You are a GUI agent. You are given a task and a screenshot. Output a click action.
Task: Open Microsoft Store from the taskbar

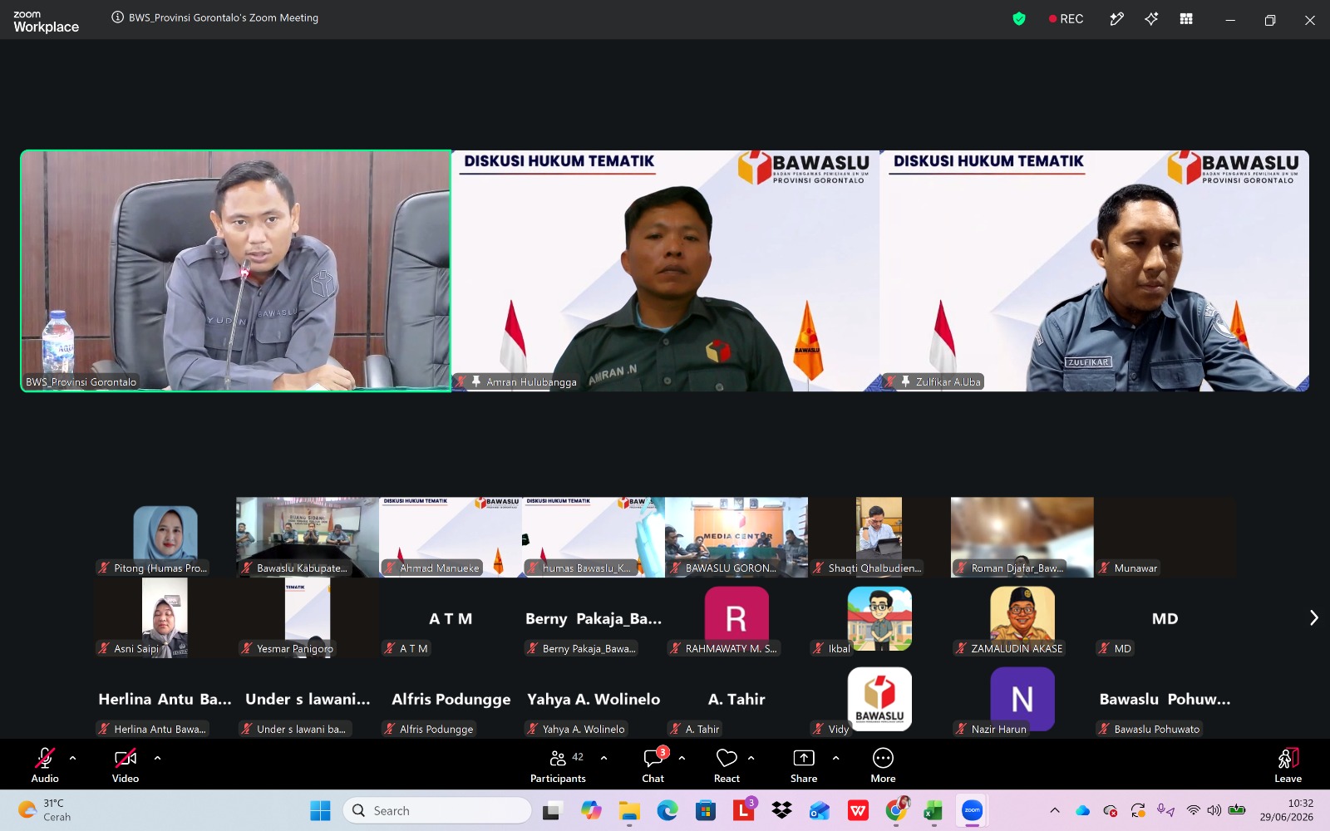coord(706,810)
